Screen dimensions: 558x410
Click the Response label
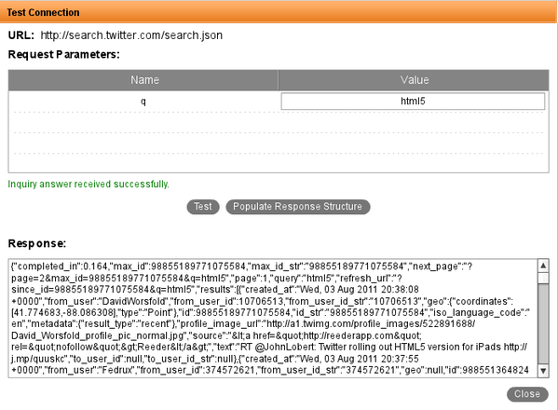click(x=37, y=243)
